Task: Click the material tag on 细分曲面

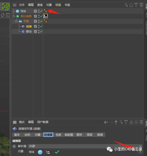Action: tap(46, 16)
